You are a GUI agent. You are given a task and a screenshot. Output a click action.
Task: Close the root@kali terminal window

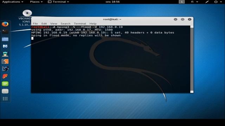tap(189, 19)
